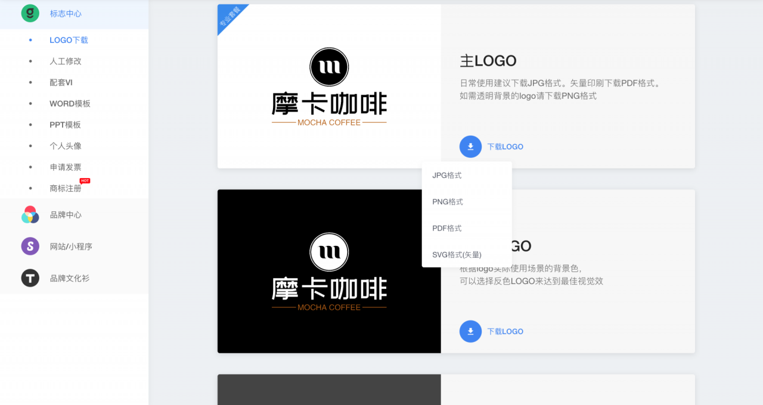Click the purple S icon for 网站/小程序
This screenshot has width=763, height=405.
[30, 246]
